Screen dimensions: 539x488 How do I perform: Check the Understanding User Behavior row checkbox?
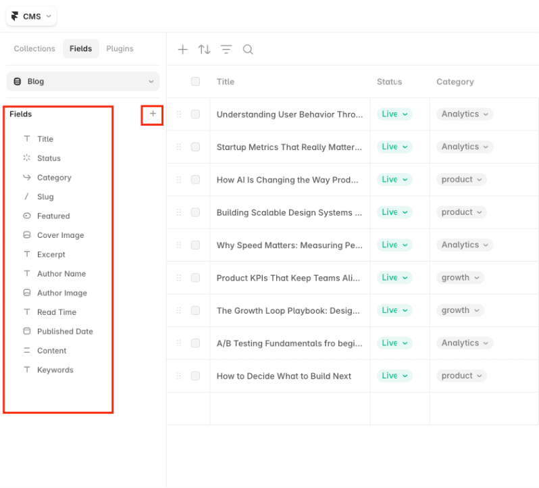pyautogui.click(x=195, y=114)
